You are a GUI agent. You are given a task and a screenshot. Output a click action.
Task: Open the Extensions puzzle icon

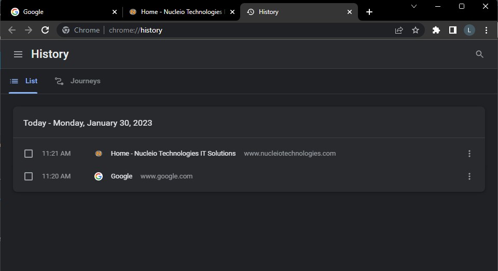436,30
